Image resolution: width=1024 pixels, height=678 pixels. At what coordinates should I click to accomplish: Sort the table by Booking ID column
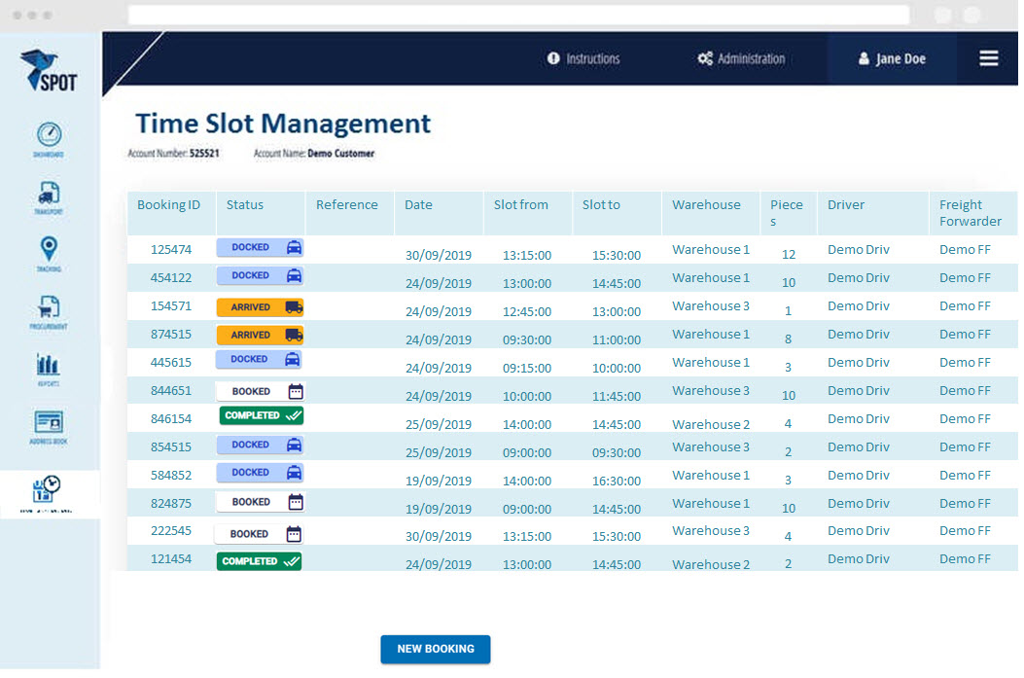(168, 205)
